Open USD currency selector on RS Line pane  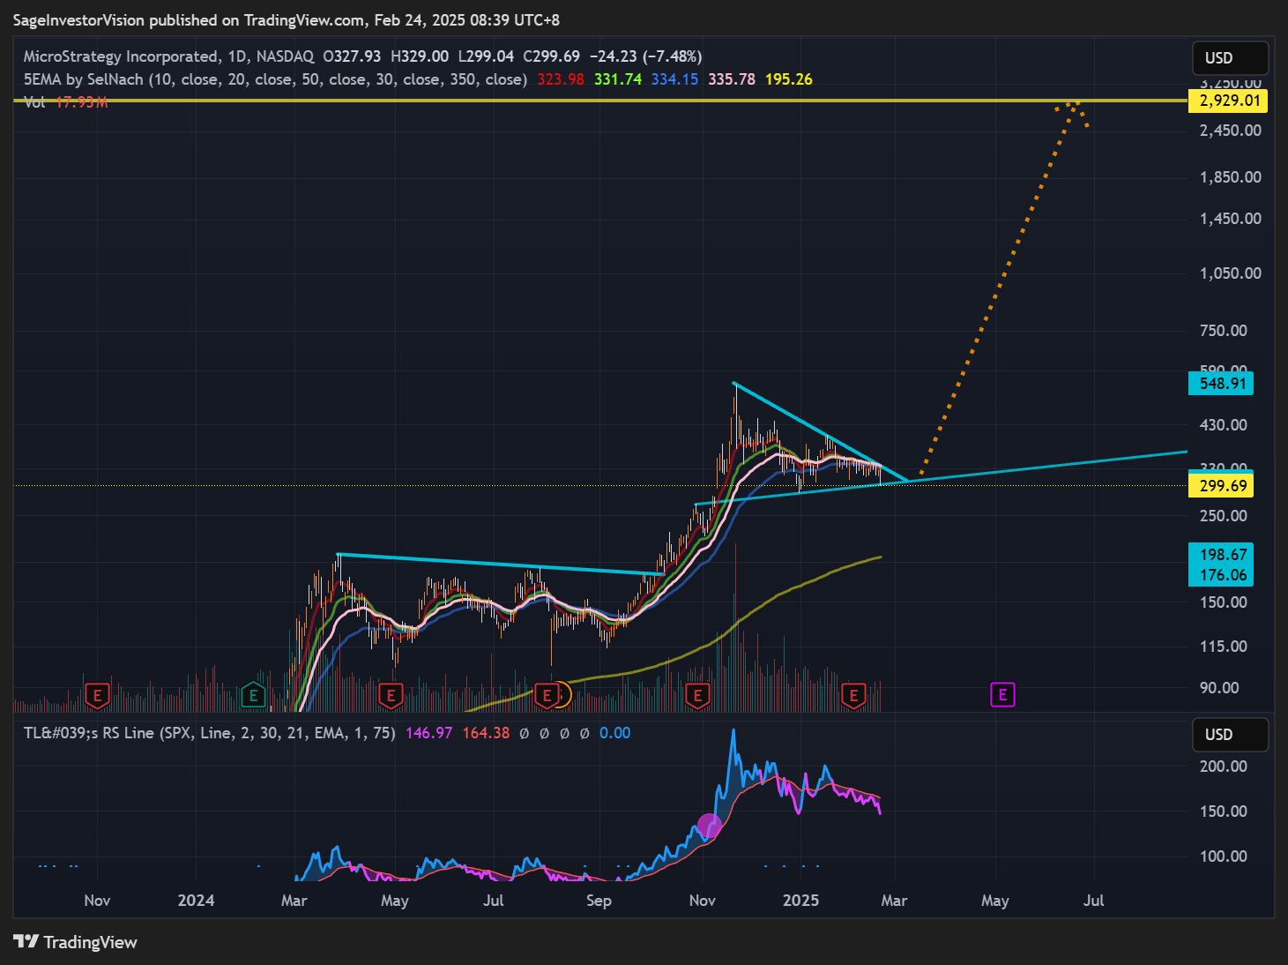[1231, 735]
